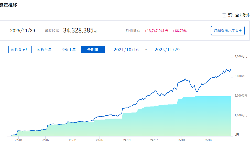This screenshot has height=149, width=251.
Task: Open the end date 2025/11/29 picker
Action: click(x=167, y=50)
